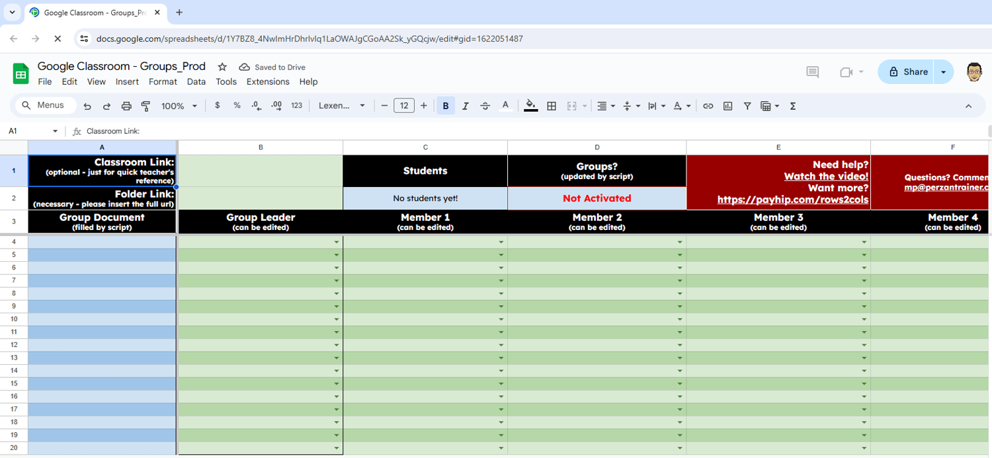Toggle strikethrough formatting

485,106
